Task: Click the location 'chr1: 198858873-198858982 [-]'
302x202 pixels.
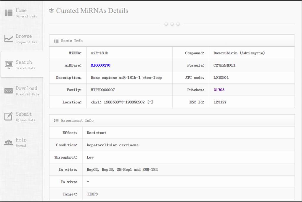Action: pos(122,102)
